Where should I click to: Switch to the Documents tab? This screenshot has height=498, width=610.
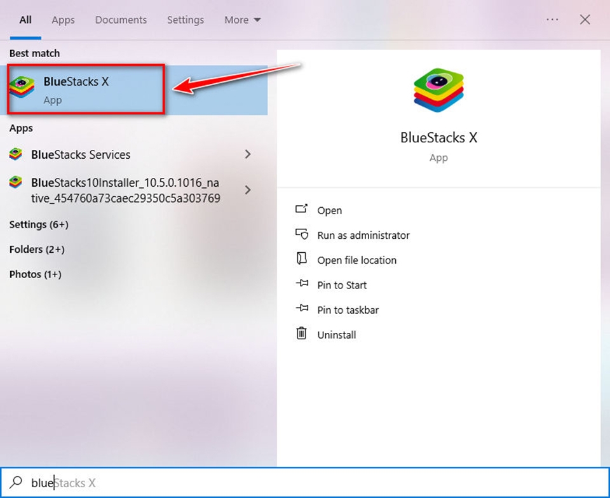pos(121,20)
